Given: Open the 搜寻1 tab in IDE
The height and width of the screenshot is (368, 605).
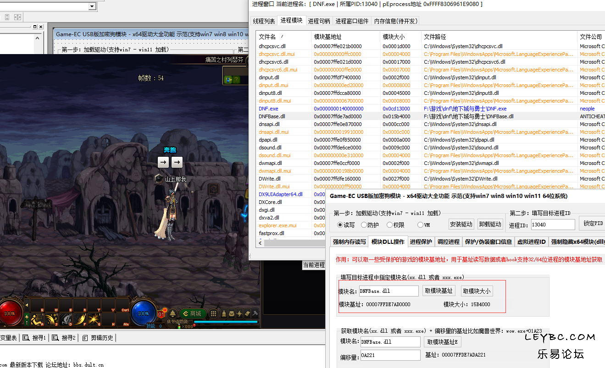Looking at the screenshot, I should point(34,338).
